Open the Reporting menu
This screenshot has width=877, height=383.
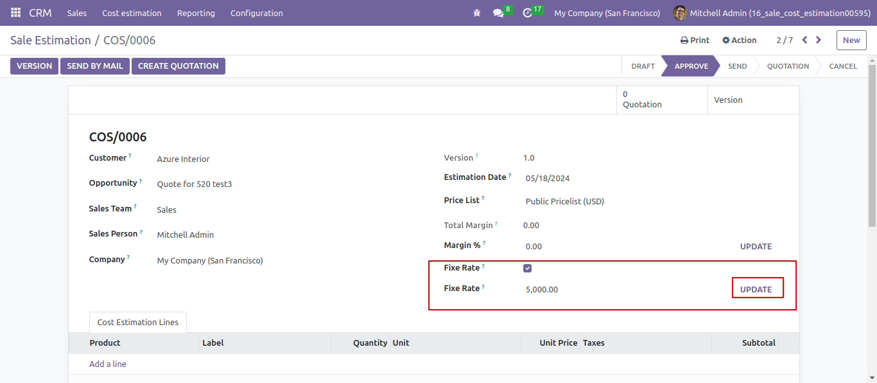196,13
